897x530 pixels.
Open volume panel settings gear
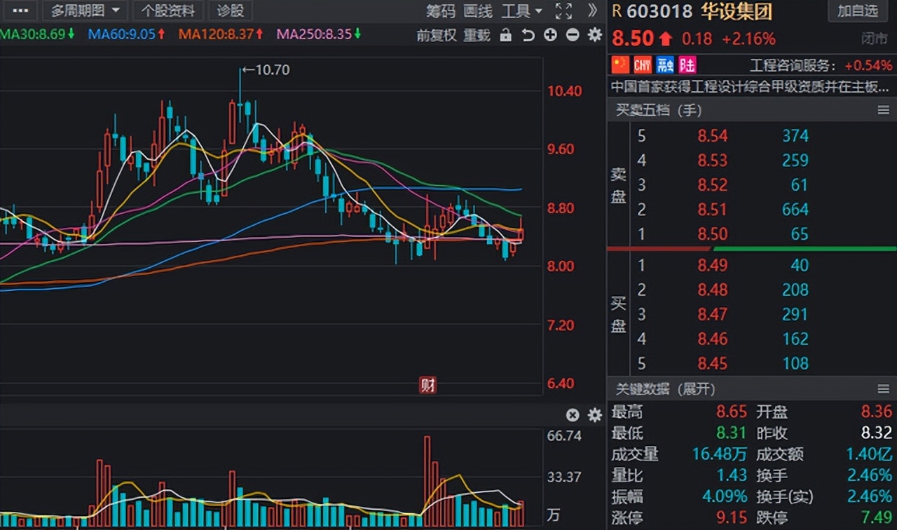[595, 415]
